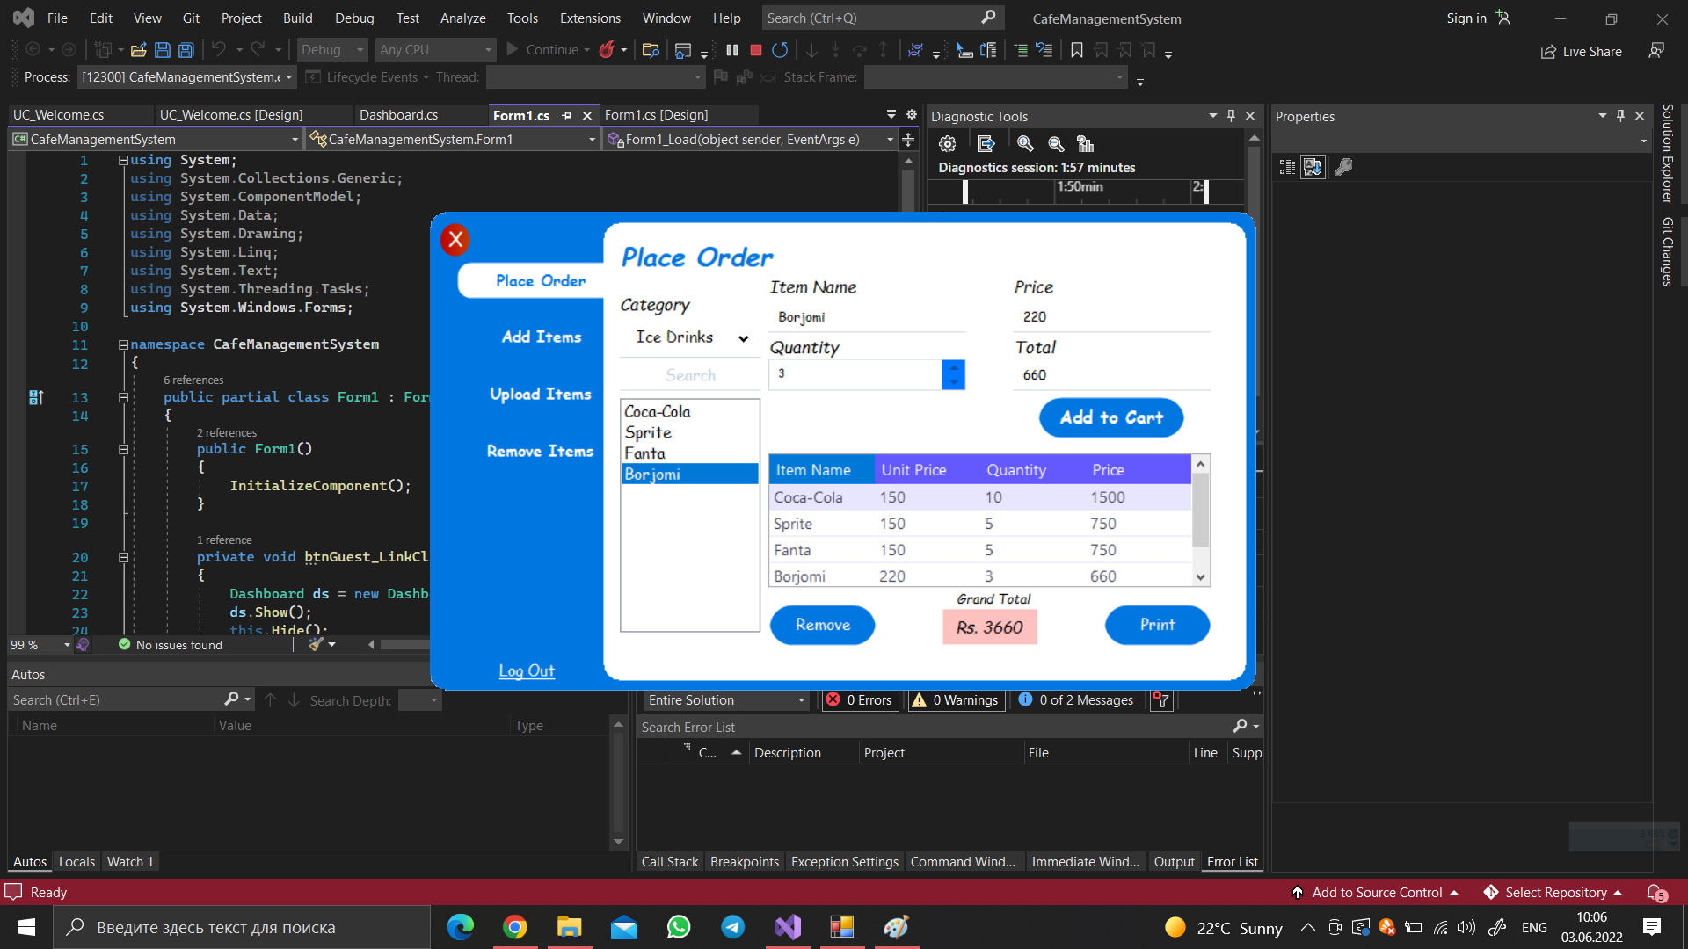Screen dimensions: 1688x949
Task: Click the Log Out link
Action: coord(526,670)
